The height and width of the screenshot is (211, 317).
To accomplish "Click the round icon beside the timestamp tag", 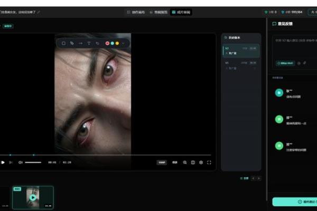I will pyautogui.click(x=299, y=63).
